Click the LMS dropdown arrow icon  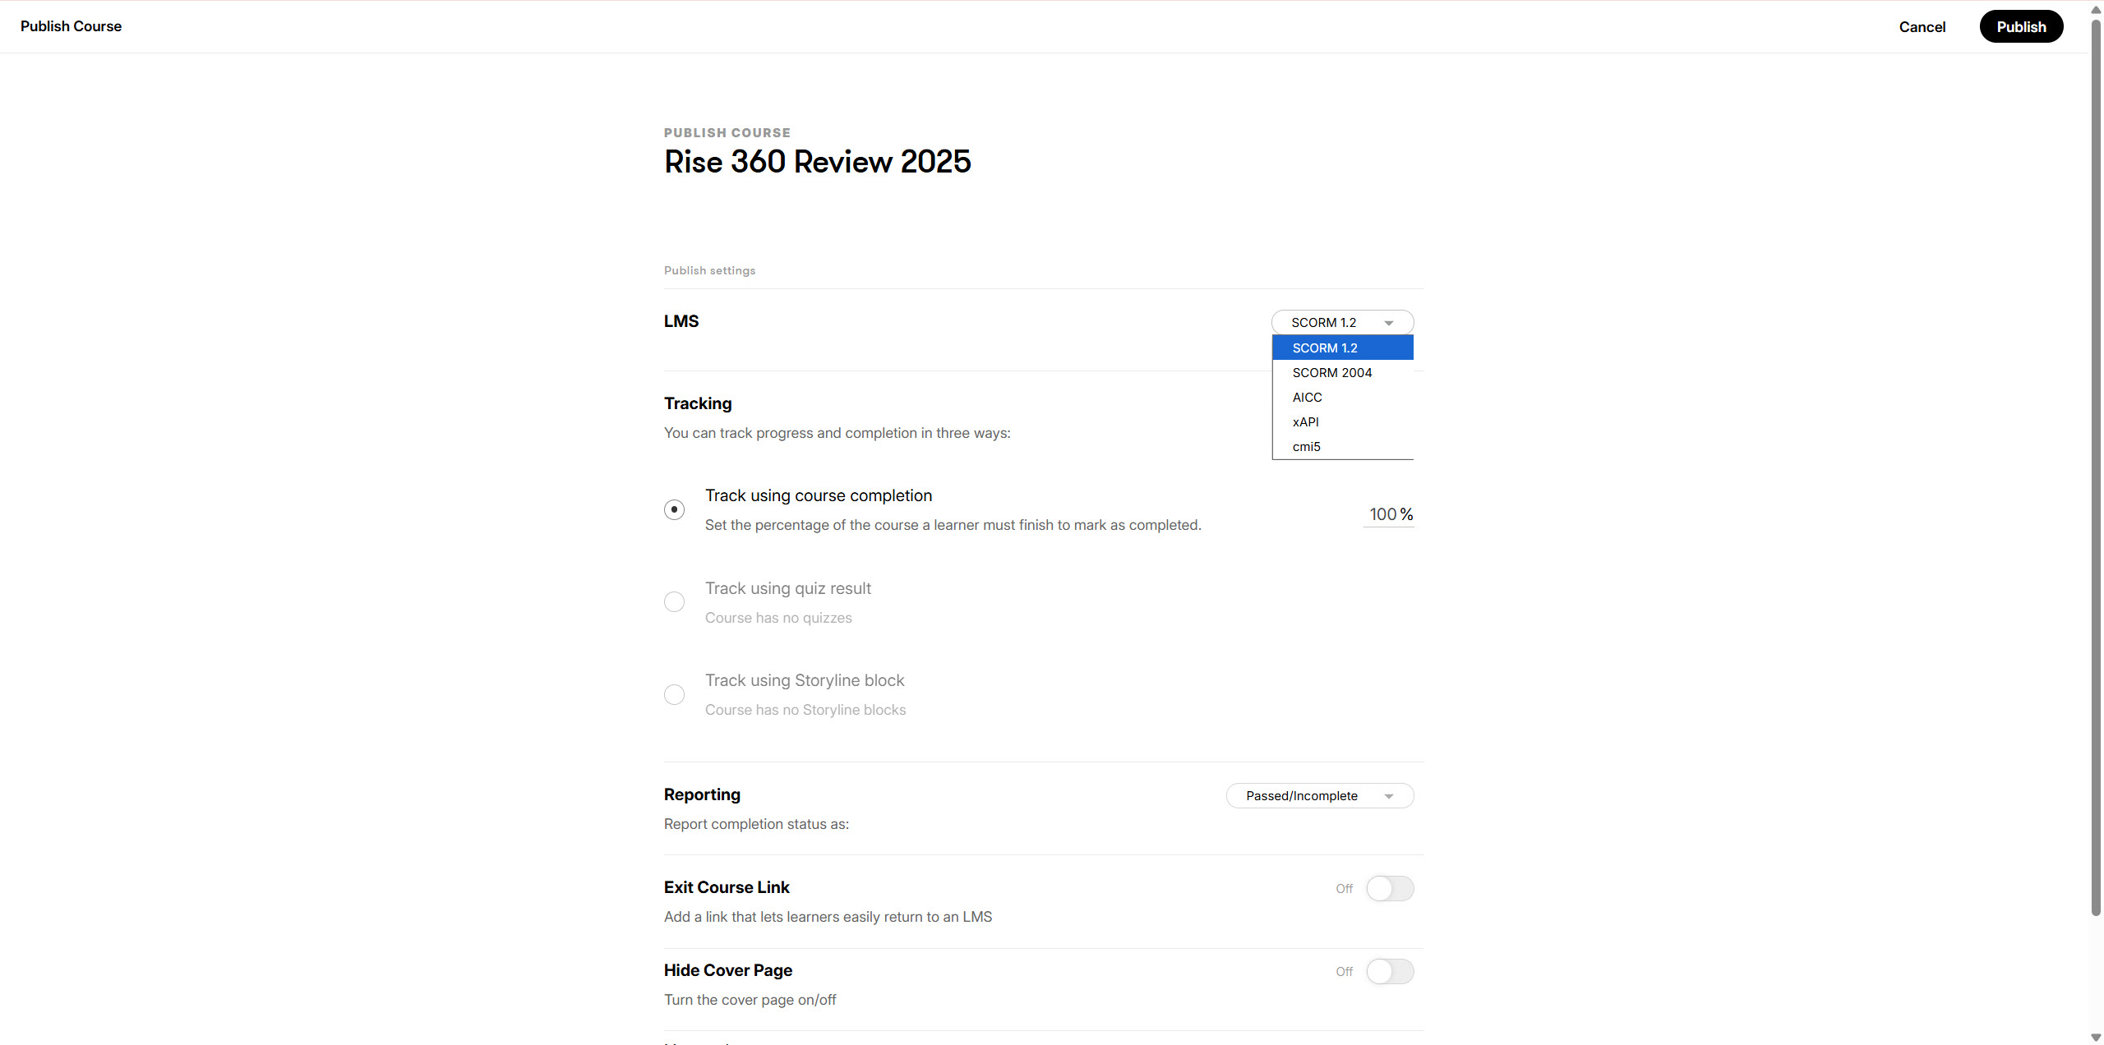click(1388, 323)
